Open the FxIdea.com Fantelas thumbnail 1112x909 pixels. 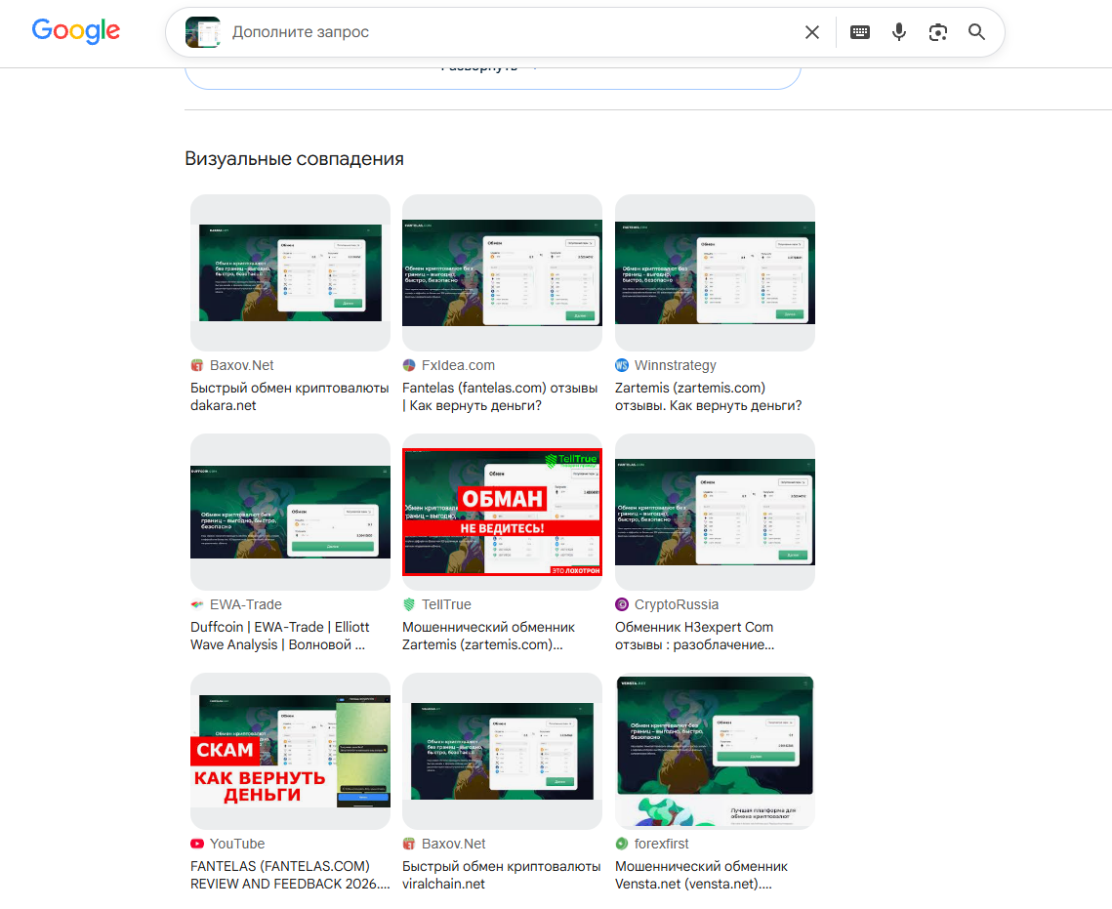(502, 272)
